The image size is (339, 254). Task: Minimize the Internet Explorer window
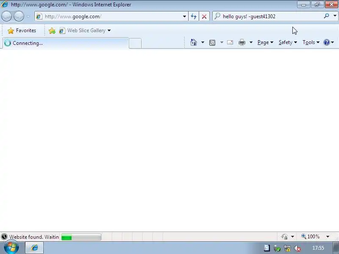tap(303, 4)
